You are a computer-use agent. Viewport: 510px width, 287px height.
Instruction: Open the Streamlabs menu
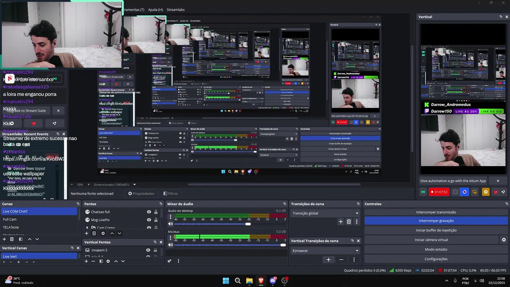(x=176, y=10)
